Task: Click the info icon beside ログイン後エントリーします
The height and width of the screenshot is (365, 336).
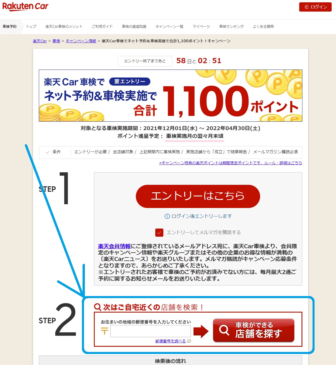Action: [x=167, y=216]
